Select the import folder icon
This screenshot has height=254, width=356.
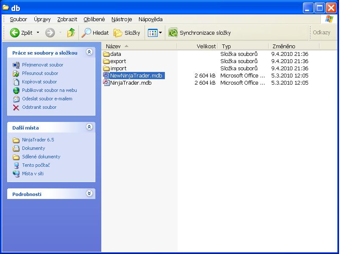pyautogui.click(x=106, y=69)
